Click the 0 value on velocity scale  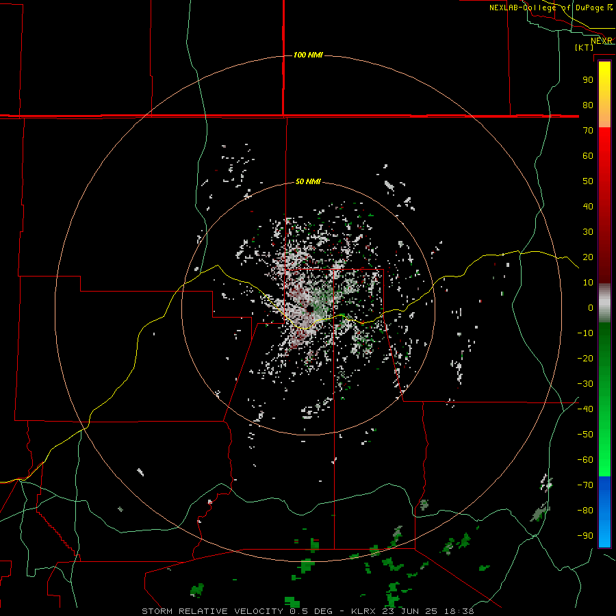[x=591, y=307]
